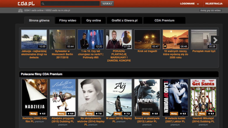
Task: Click title 1 na 10 Polimaty #95
Action: click(90, 54)
